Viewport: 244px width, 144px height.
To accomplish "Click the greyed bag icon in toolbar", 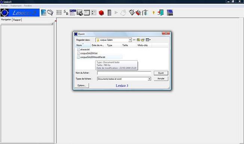I will coord(123,13).
